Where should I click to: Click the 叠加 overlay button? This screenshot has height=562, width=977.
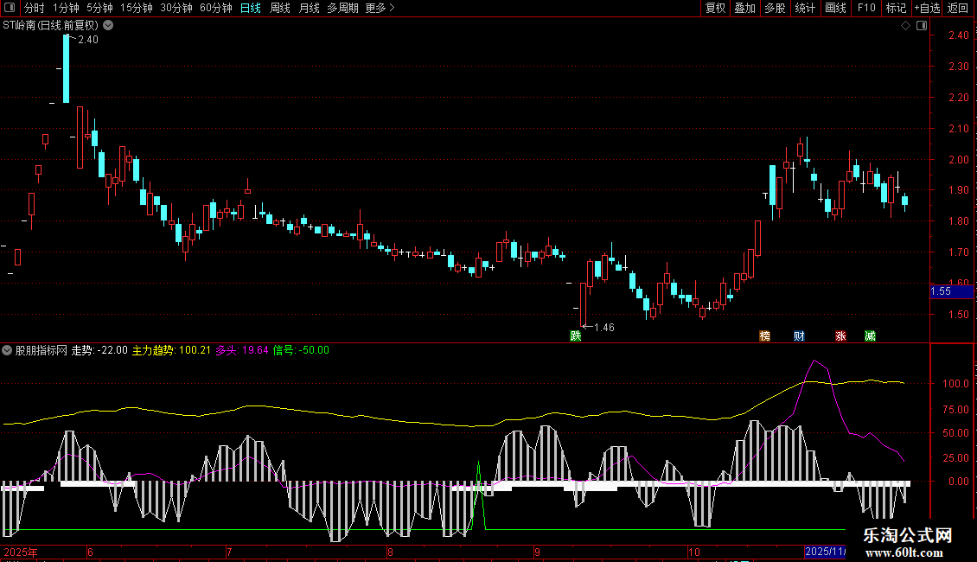point(744,8)
